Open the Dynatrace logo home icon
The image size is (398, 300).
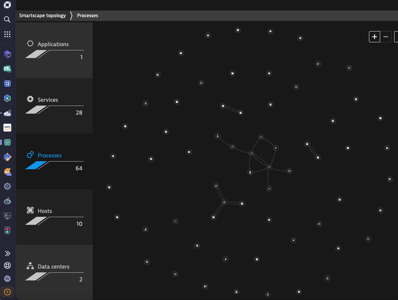coord(7,5)
